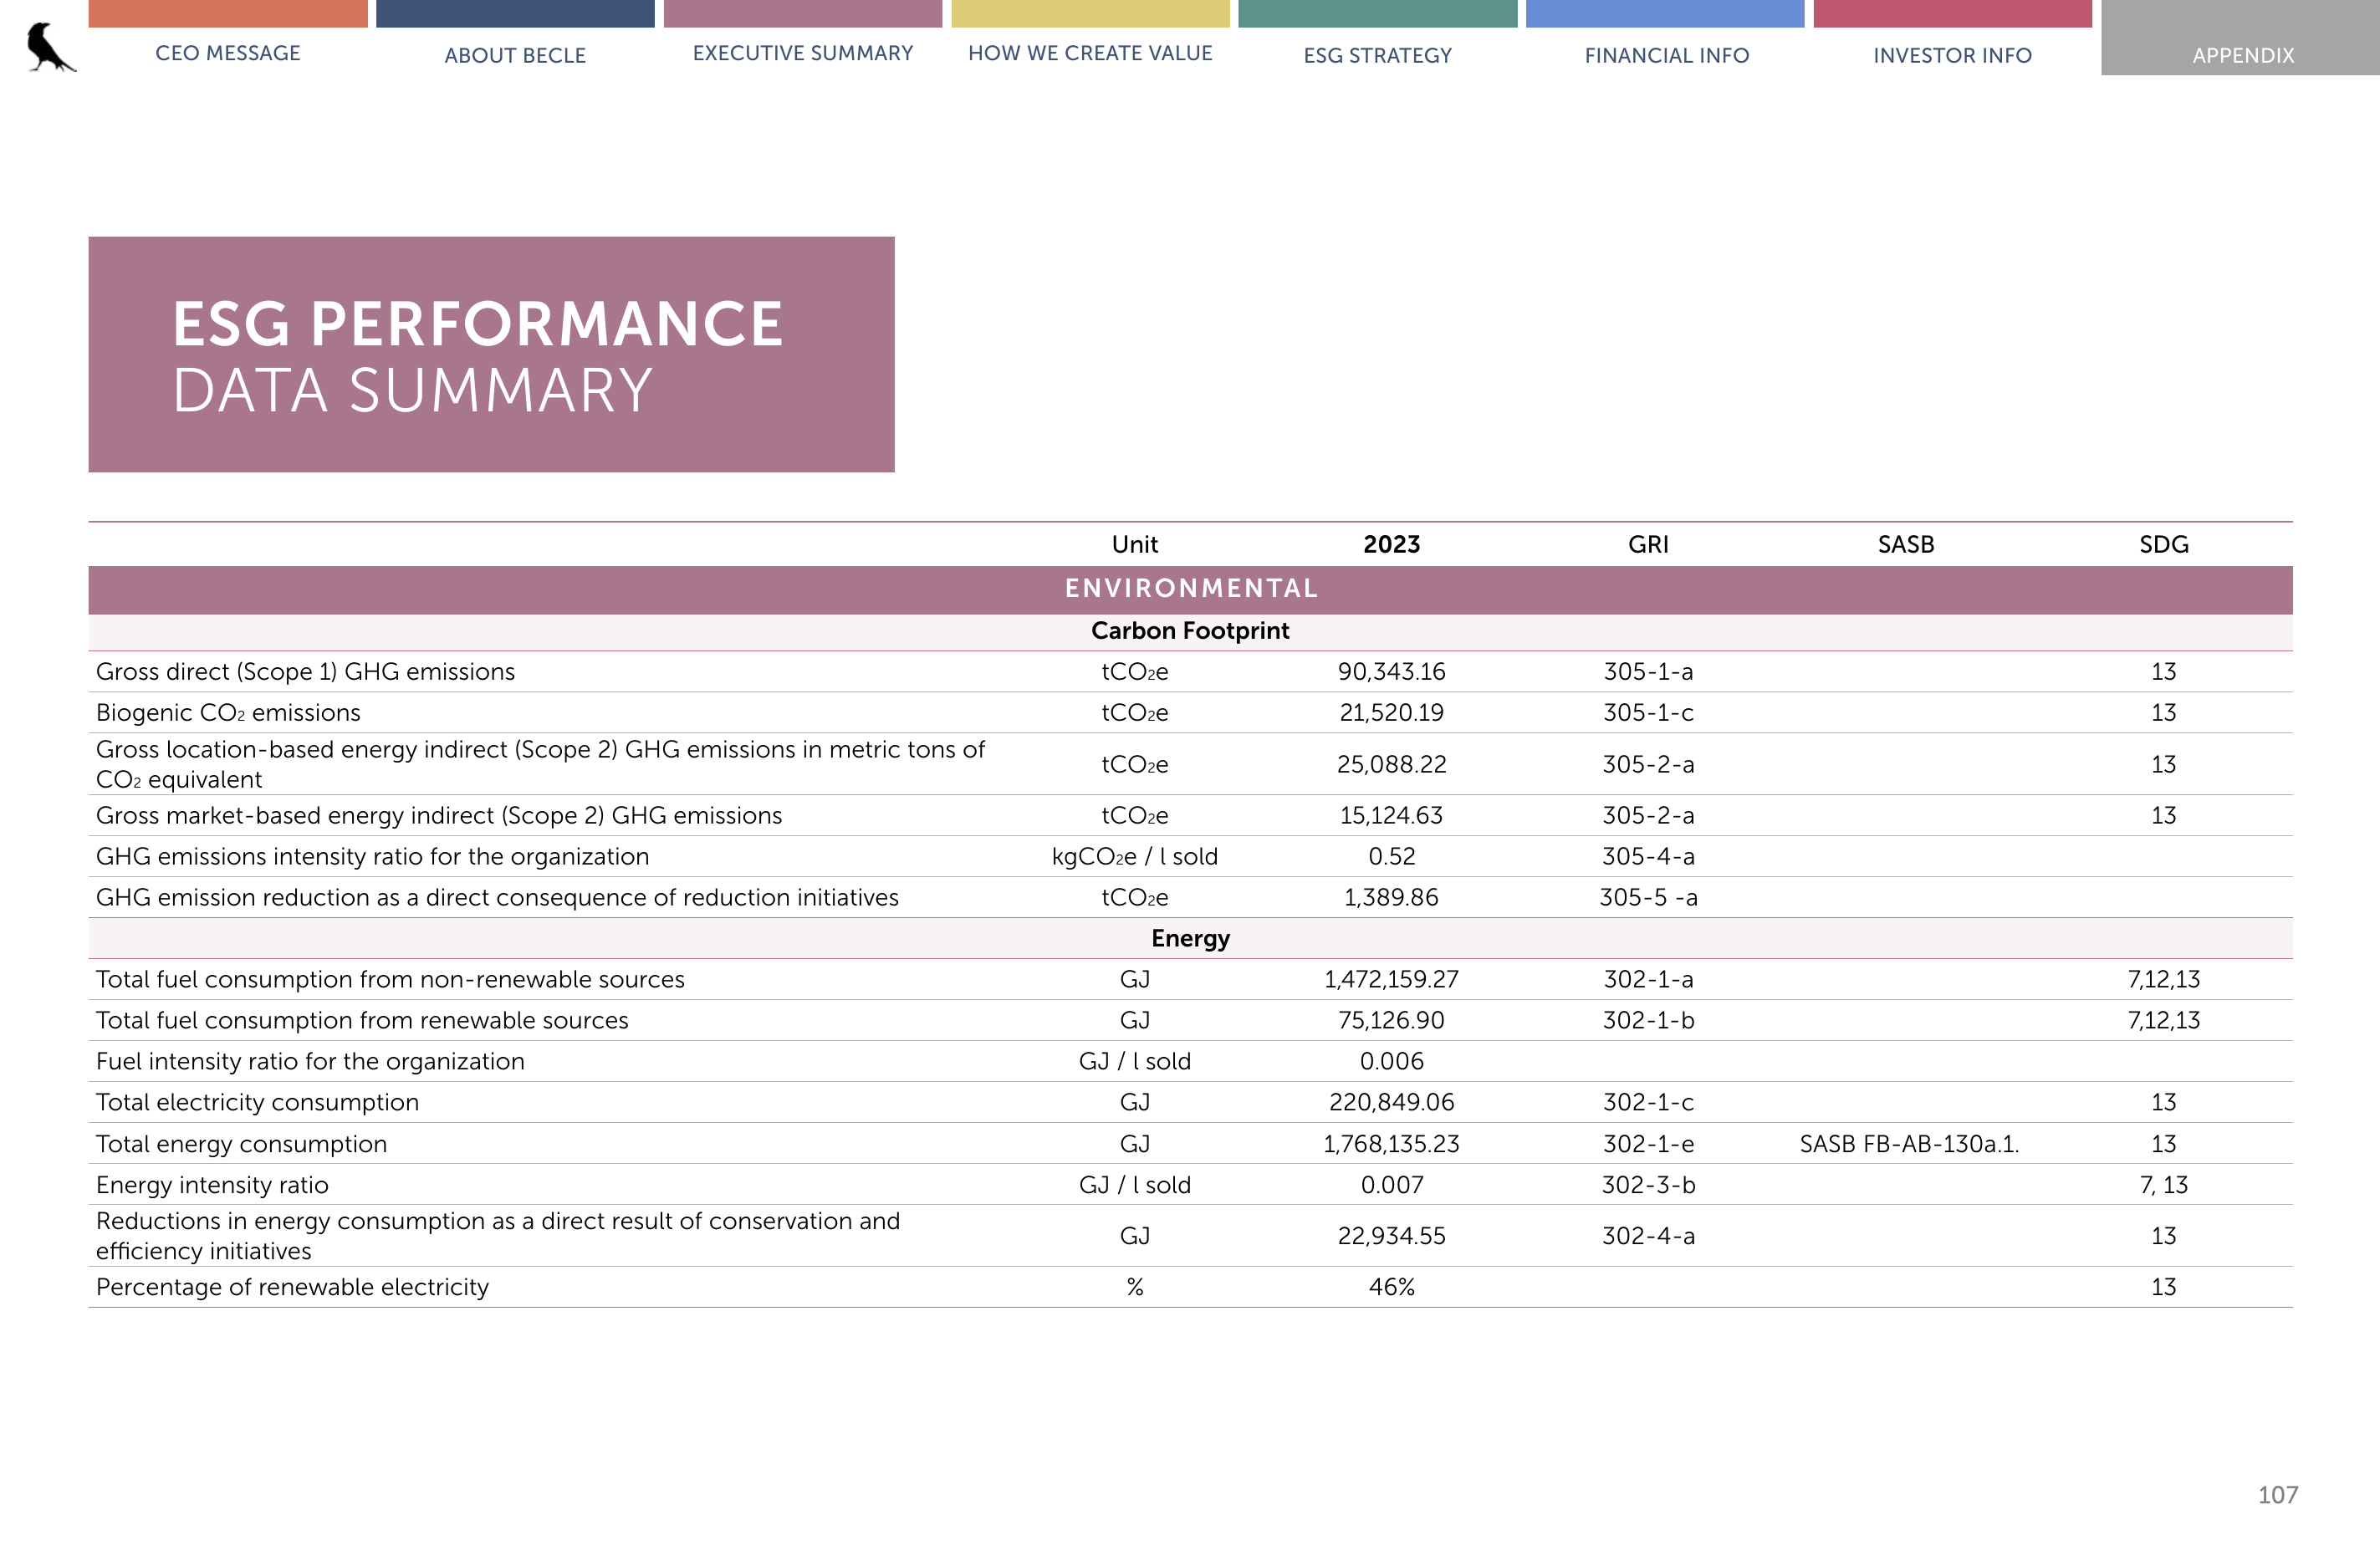Viewport: 2380px width, 1551px height.
Task: Click the value 22,934.55
Action: tap(1391, 1237)
